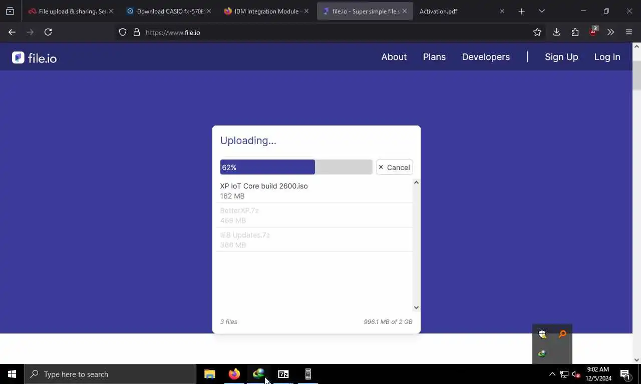The image size is (641, 384).
Task: Open the Firefox hamburger application menu
Action: 629,32
